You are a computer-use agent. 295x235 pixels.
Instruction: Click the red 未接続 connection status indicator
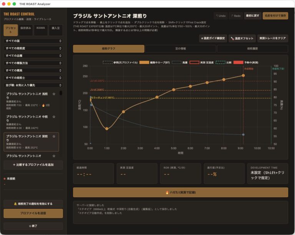coord(5,179)
